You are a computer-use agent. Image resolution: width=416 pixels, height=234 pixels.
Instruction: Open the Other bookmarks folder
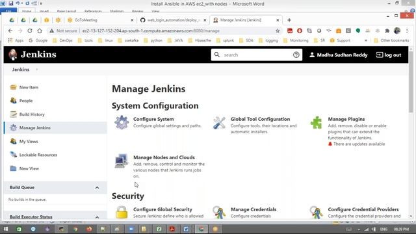pos(391,40)
